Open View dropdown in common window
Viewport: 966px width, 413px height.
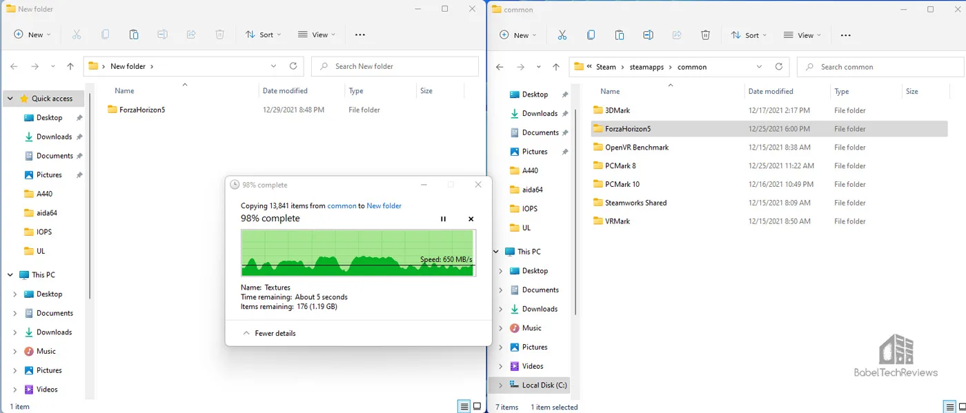[802, 35]
